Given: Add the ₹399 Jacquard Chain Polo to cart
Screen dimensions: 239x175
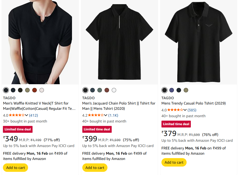Looking at the screenshot, I should click(x=95, y=168).
